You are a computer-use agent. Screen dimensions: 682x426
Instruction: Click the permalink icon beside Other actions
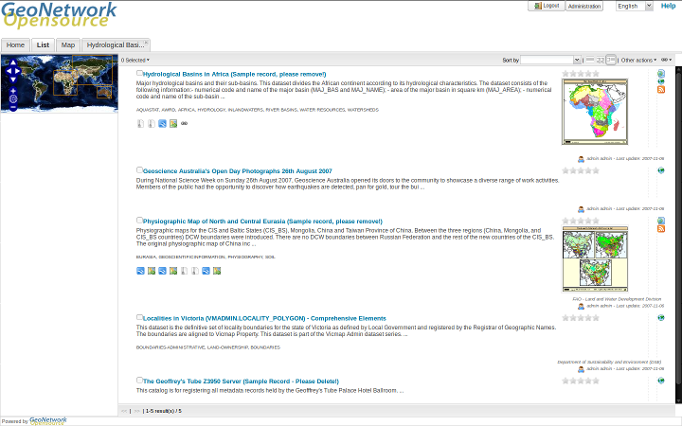coord(666,60)
